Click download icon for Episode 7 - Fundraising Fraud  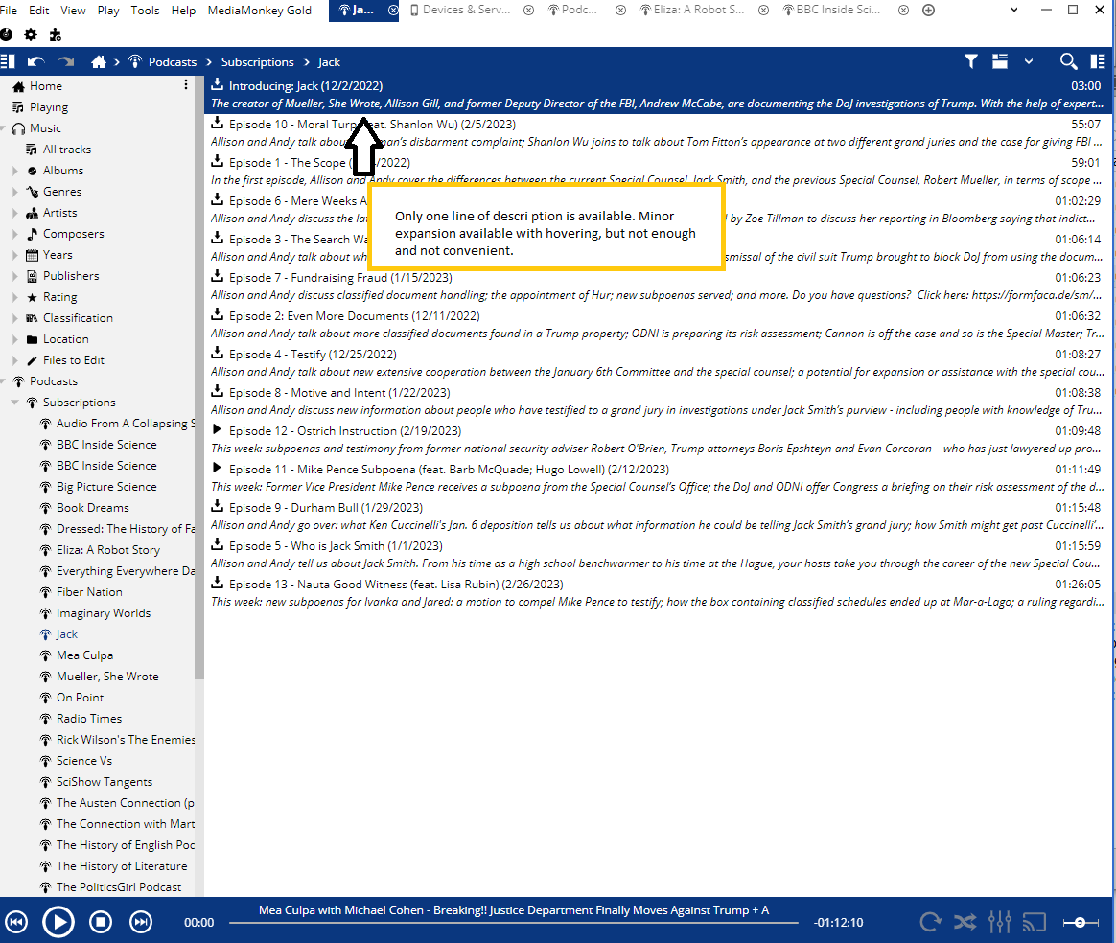217,276
